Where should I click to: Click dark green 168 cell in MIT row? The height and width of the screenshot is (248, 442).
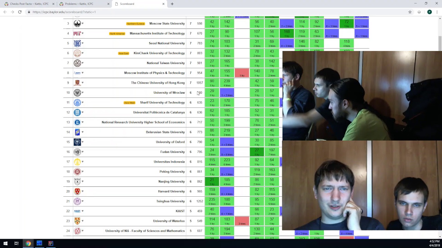(x=287, y=33)
